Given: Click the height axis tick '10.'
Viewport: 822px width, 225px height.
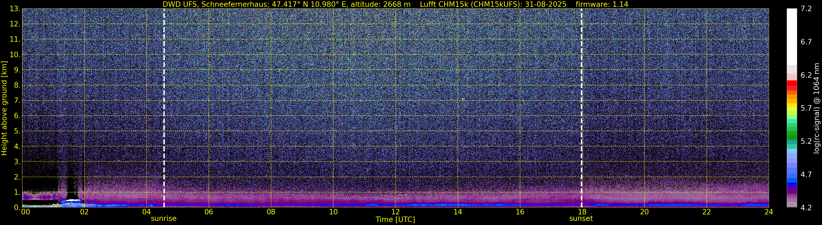Looking at the screenshot, I should [15, 55].
